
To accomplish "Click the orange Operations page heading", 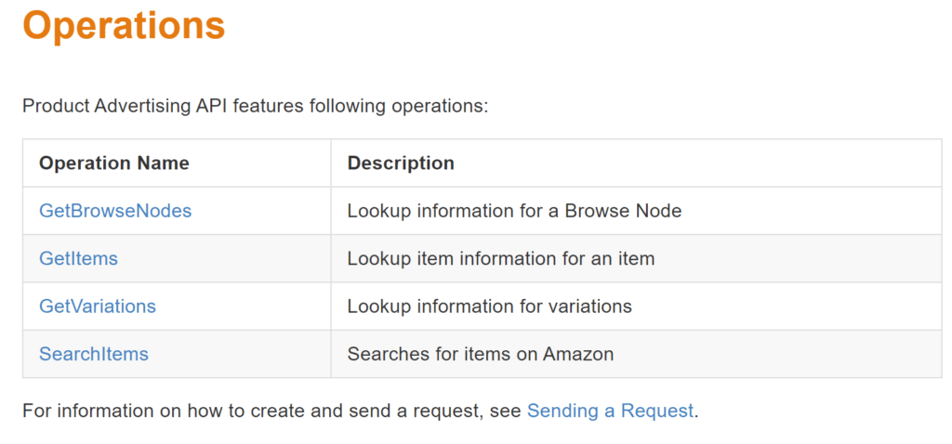I will point(124,25).
